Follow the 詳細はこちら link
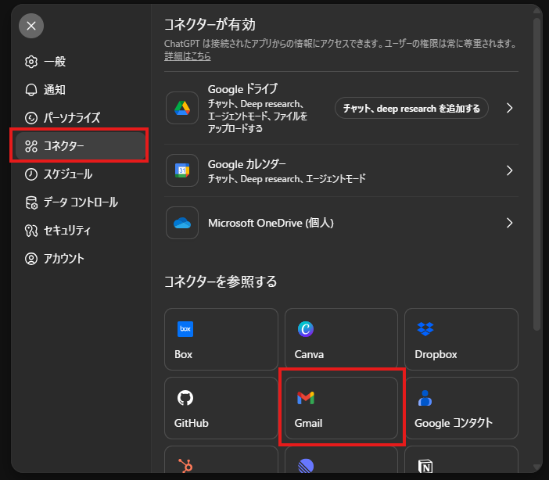This screenshot has width=549, height=480. 187,56
